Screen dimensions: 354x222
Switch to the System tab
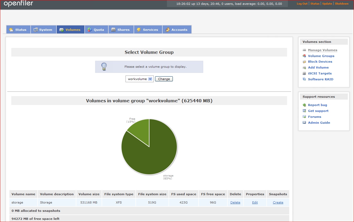coord(43,30)
